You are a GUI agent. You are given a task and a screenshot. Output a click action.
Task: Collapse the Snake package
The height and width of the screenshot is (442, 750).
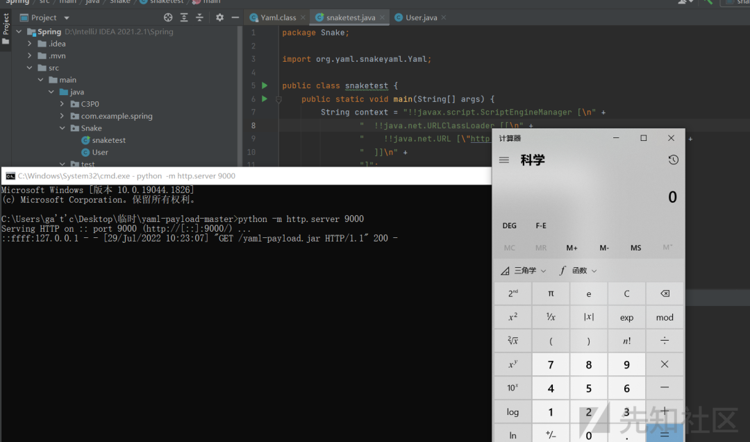tap(62, 128)
